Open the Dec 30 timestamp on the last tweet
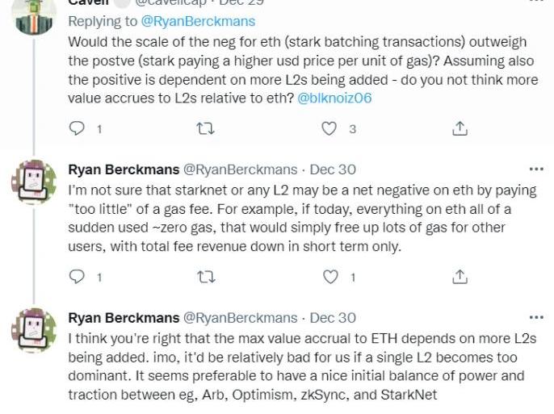This screenshot has height=414, width=554. tap(333, 318)
